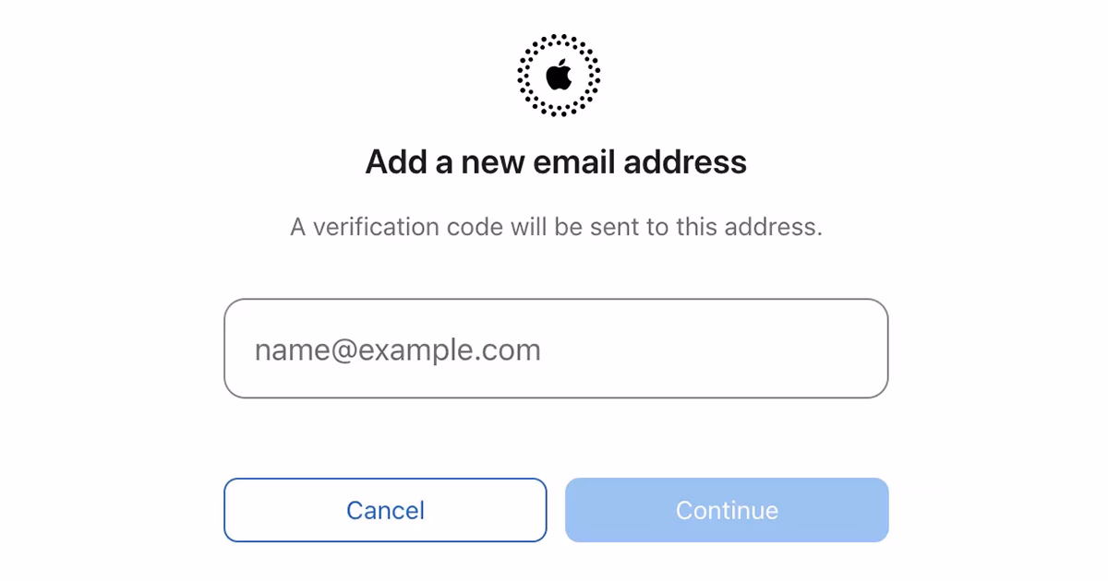The height and width of the screenshot is (581, 1108).
Task: Click the light blue Continue button
Action: [727, 510]
